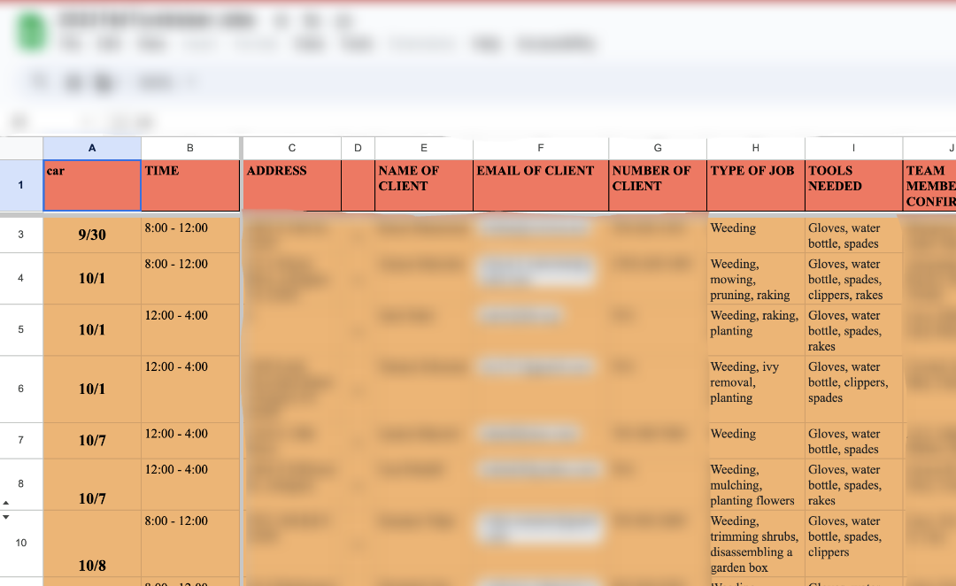Viewport: 956px width, 586px height.
Task: Select row 6 header number
Action: point(21,389)
